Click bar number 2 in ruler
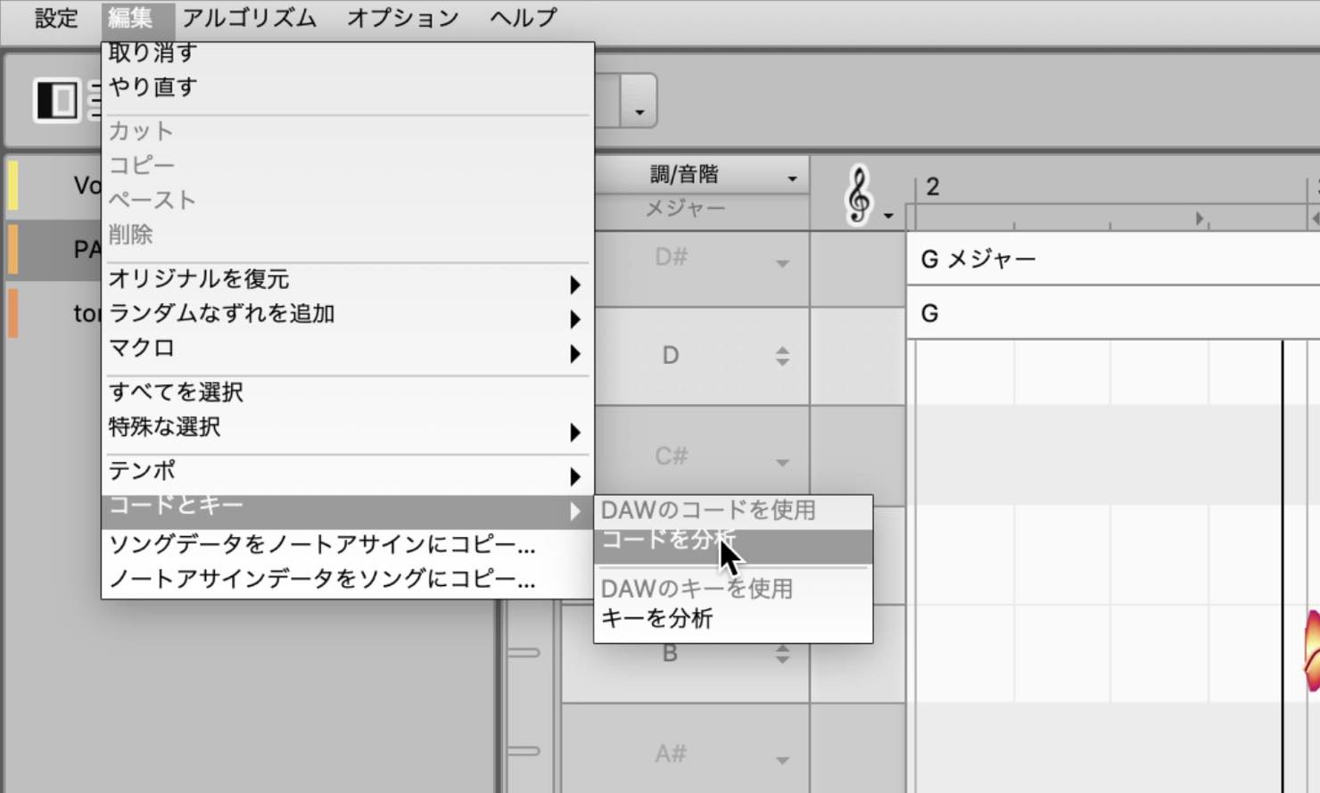 click(933, 187)
